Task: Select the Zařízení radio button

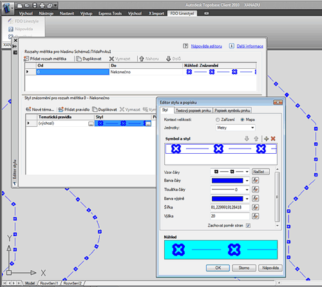Action: [218, 120]
